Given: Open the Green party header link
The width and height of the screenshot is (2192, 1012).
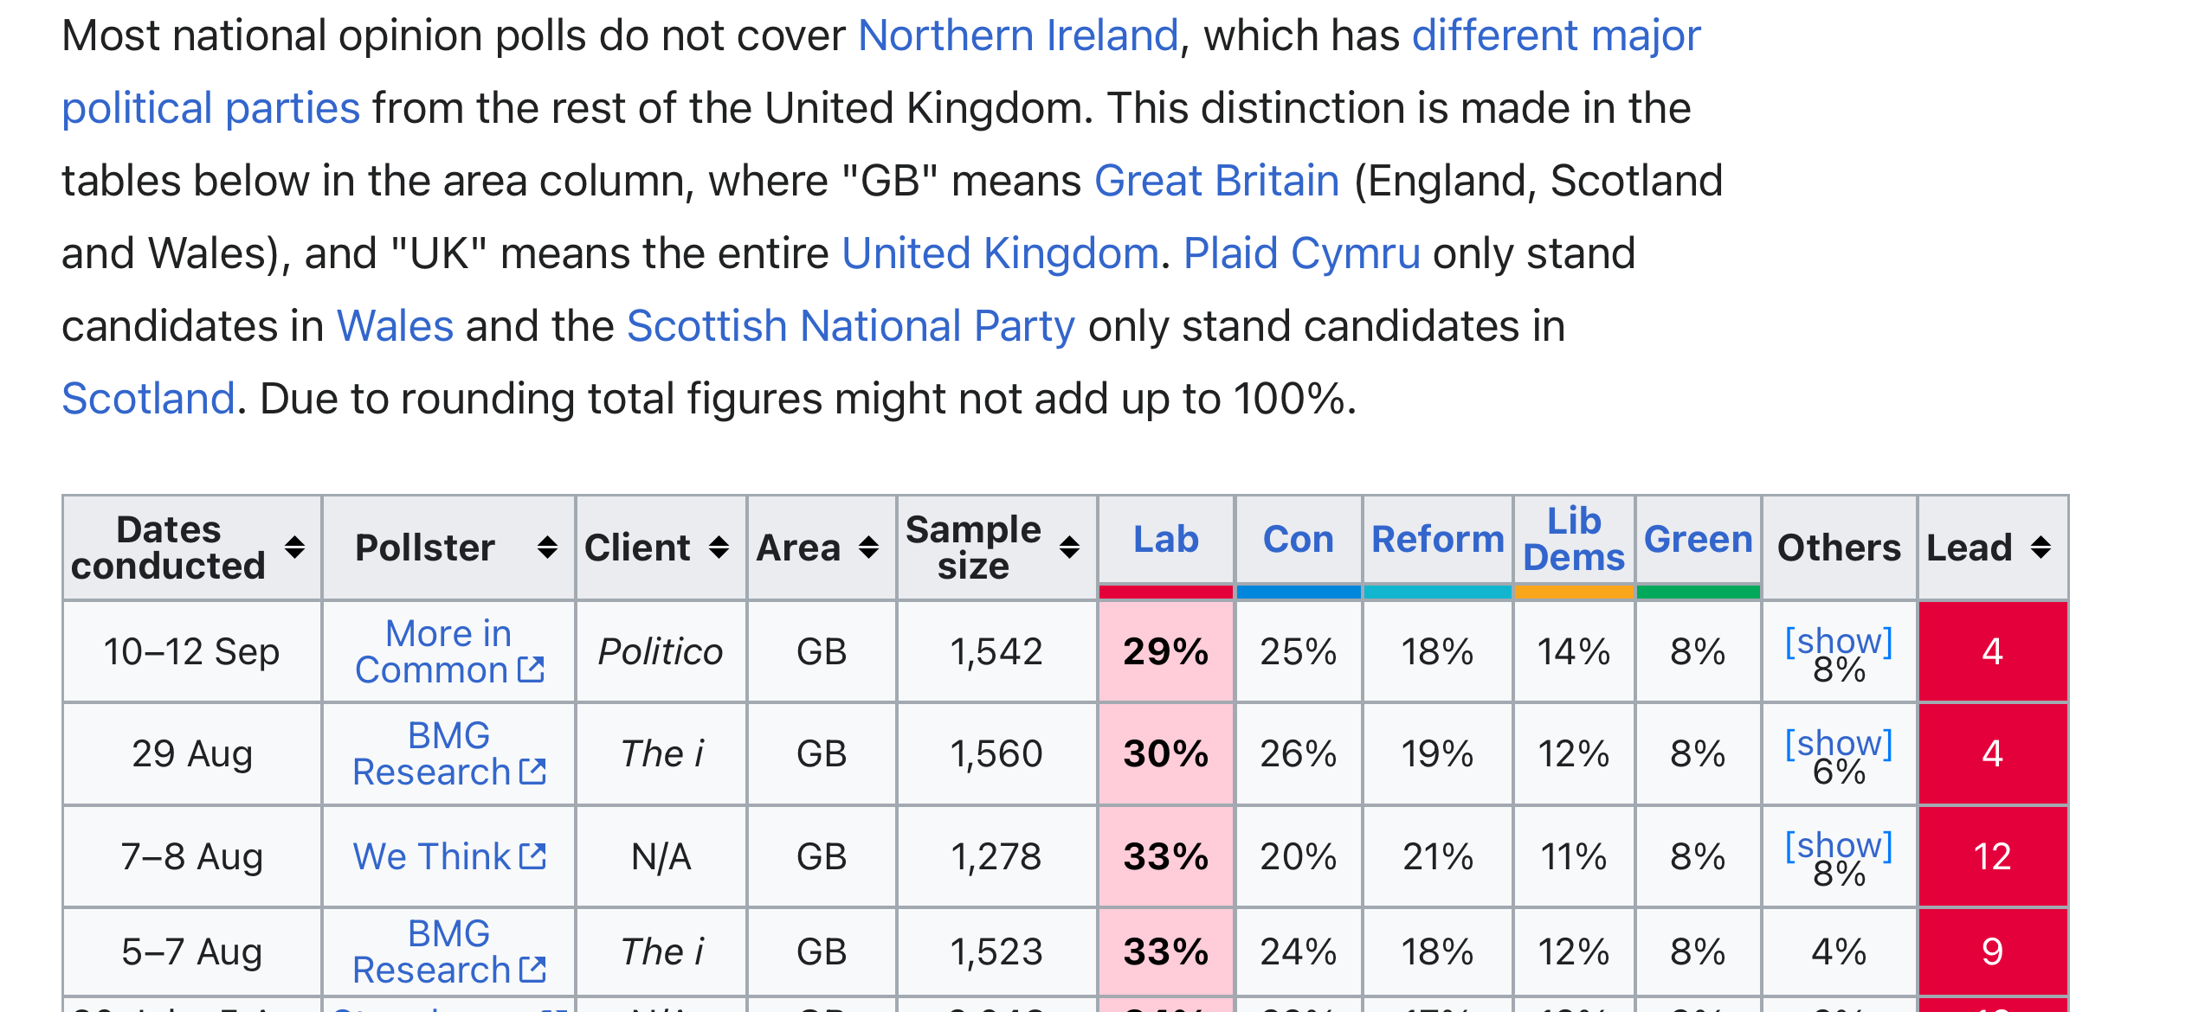Looking at the screenshot, I should coord(1698,539).
